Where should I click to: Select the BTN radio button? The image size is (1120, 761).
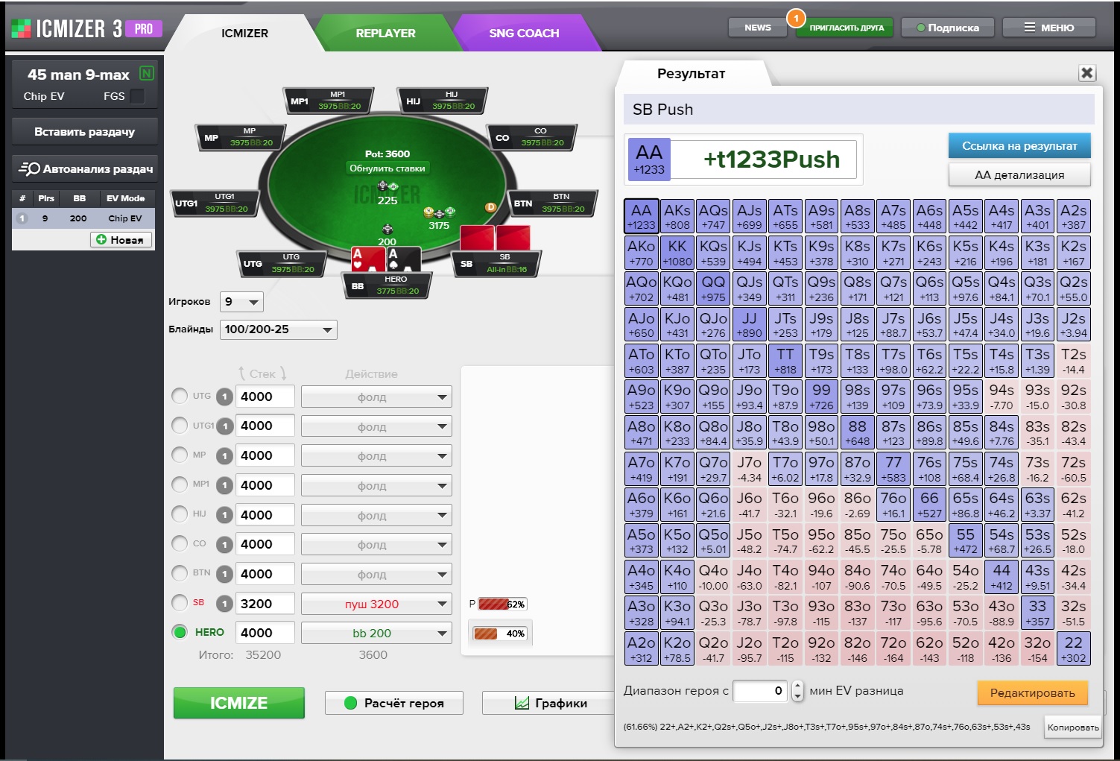pos(180,572)
